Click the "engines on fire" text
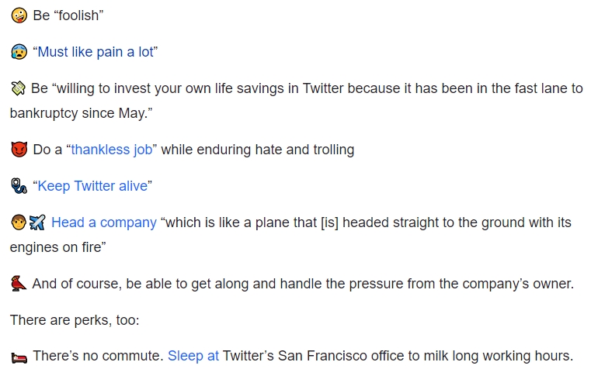591x369 pixels. coord(57,247)
